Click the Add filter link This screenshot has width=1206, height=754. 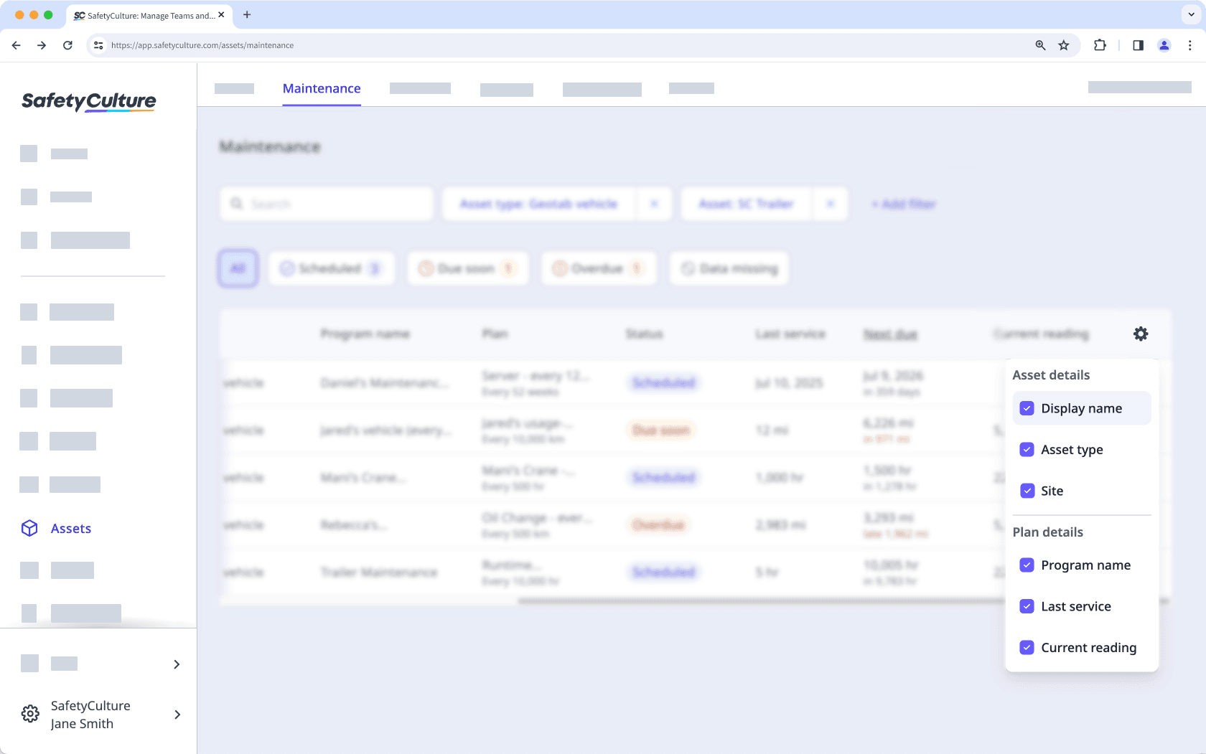[x=902, y=204]
